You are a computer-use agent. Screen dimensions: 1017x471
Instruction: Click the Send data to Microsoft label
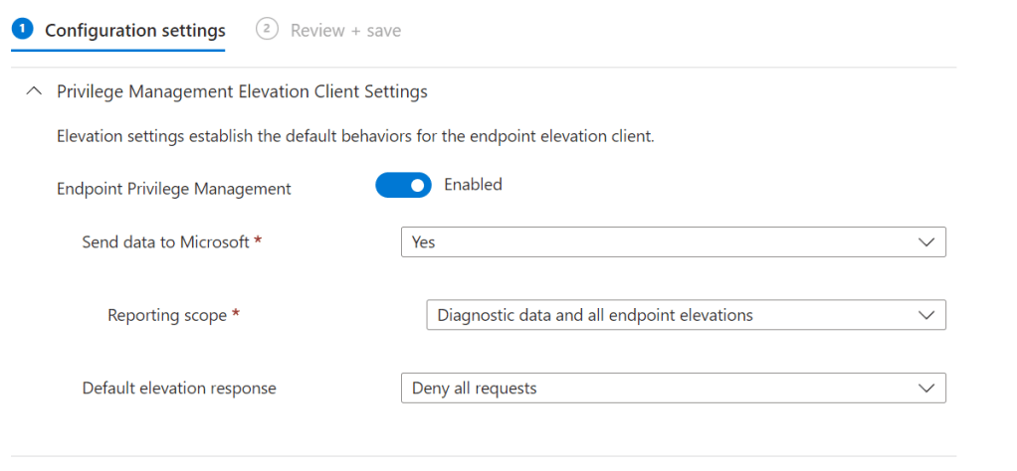click(165, 242)
